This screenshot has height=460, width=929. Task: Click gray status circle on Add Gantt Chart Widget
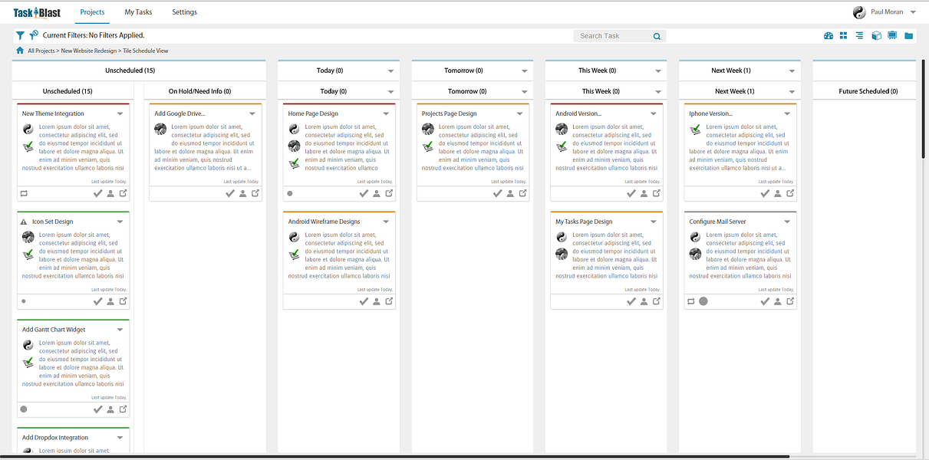coord(24,409)
